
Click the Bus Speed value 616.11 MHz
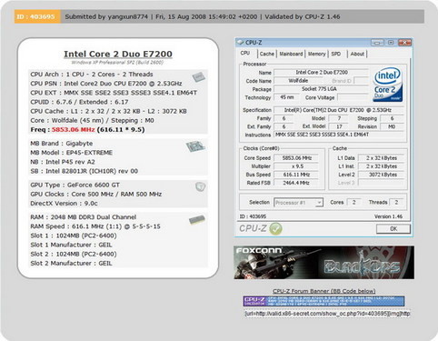[x=296, y=175]
